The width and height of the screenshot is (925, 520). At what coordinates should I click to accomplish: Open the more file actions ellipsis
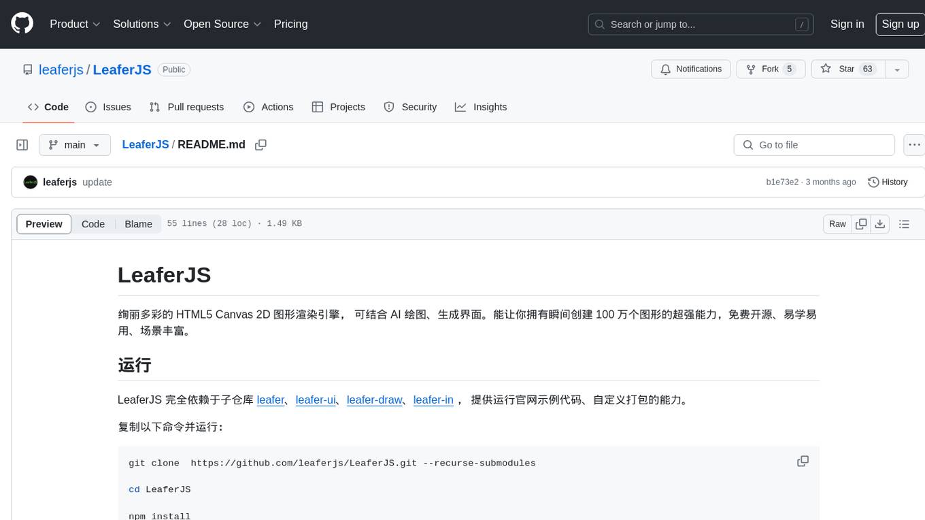[x=914, y=145]
